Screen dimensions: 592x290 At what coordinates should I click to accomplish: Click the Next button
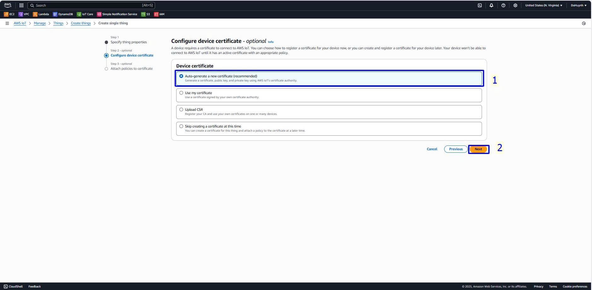pyautogui.click(x=478, y=149)
